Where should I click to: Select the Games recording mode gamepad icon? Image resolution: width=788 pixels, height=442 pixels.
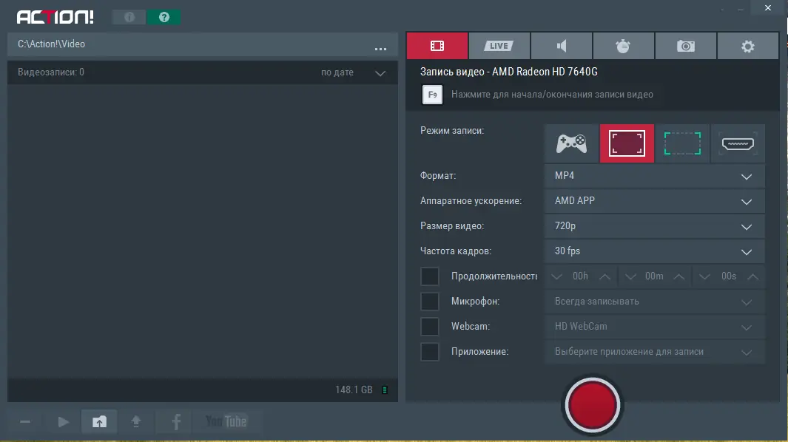point(571,143)
